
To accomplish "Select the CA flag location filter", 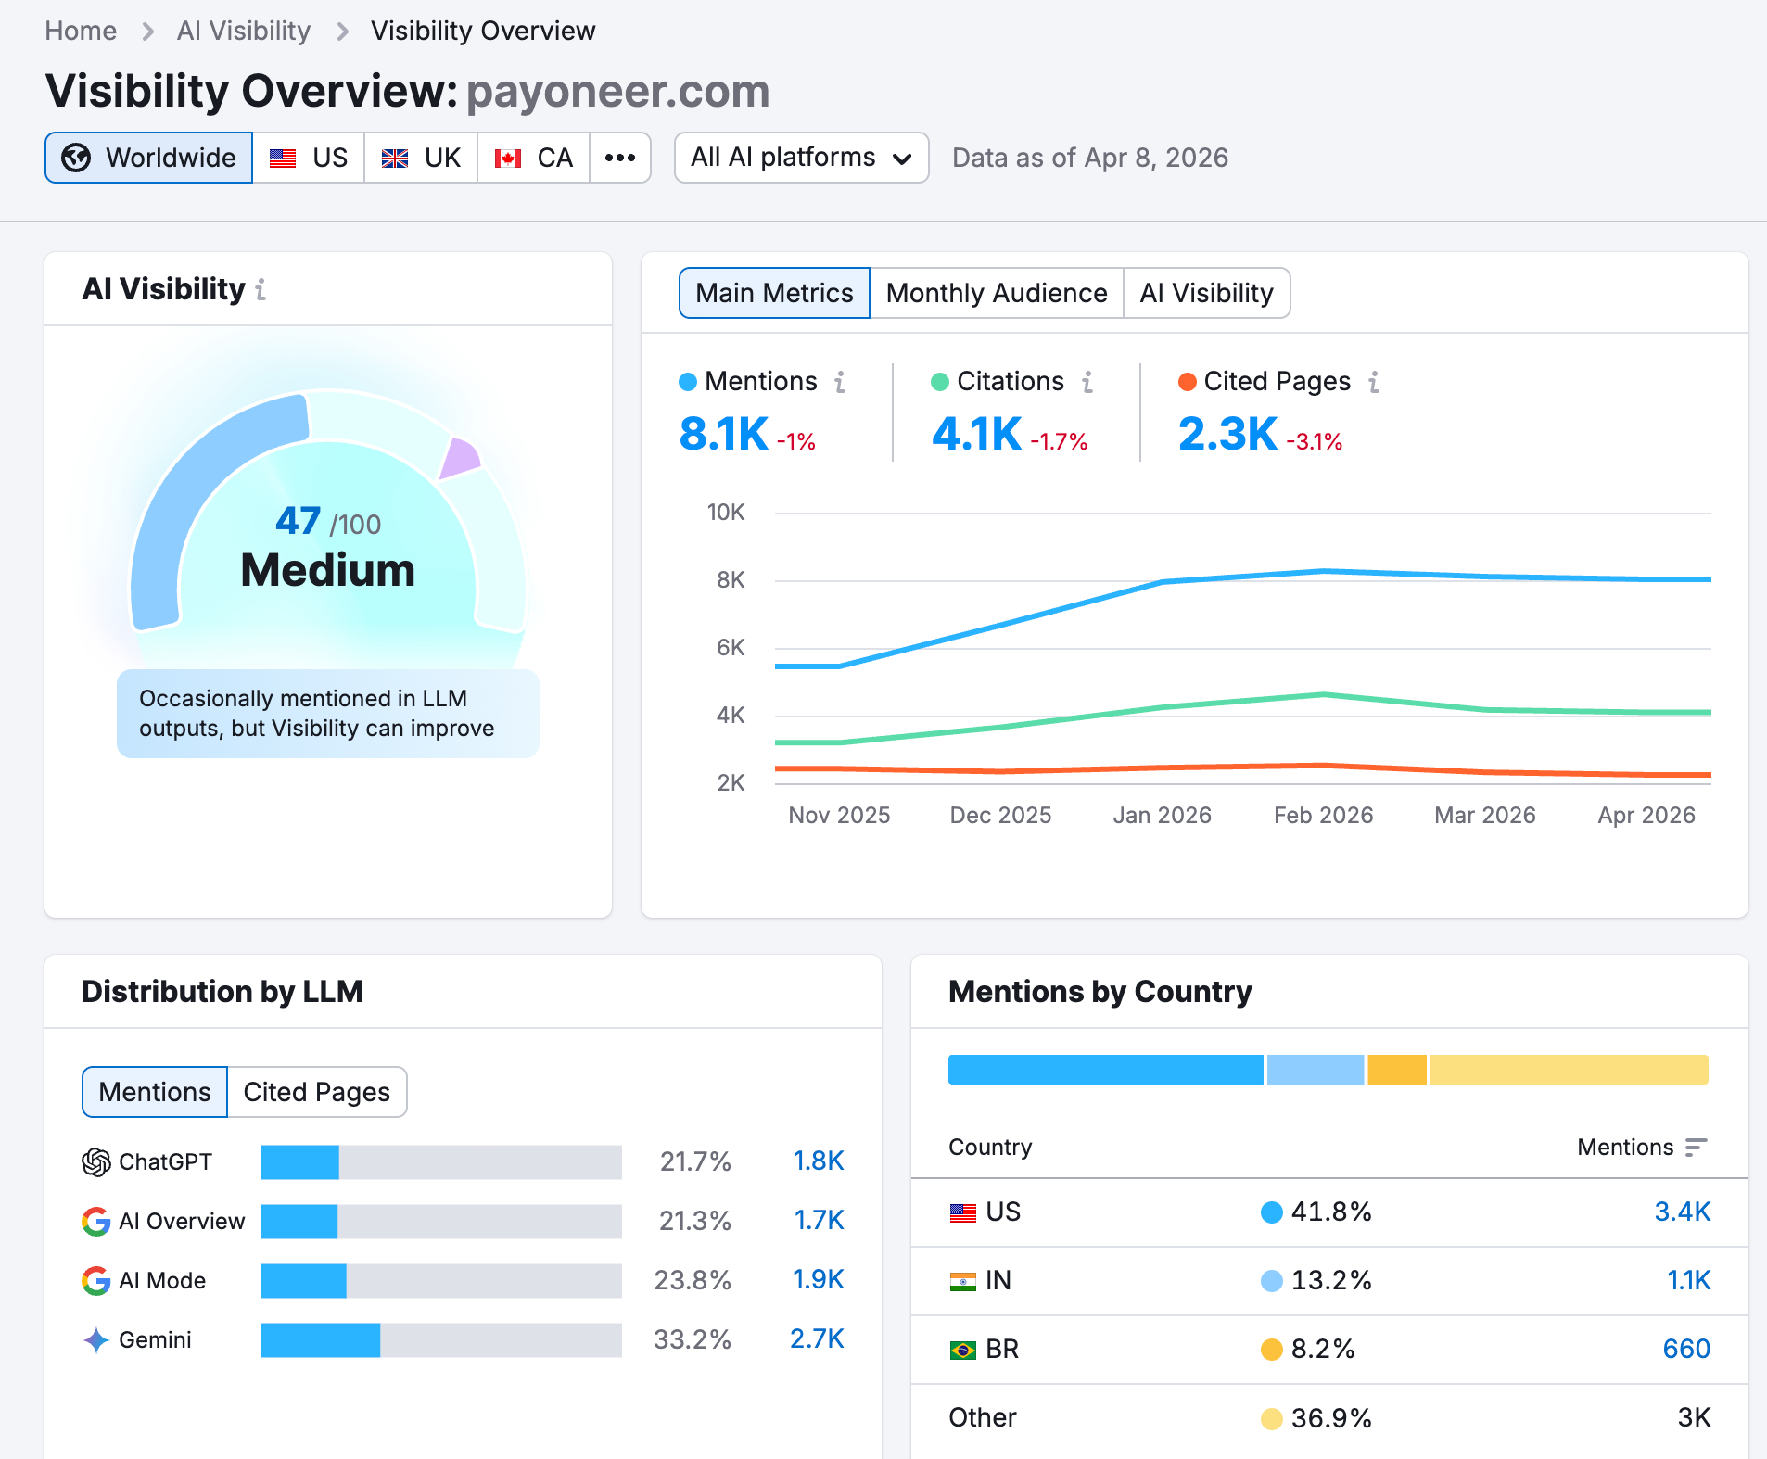I will coord(533,157).
